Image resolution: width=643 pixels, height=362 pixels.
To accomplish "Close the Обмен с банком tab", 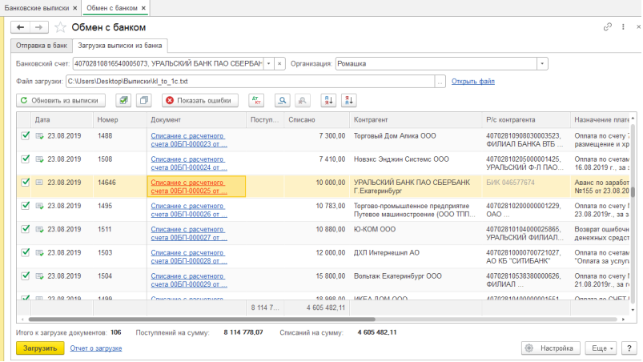I will (143, 8).
